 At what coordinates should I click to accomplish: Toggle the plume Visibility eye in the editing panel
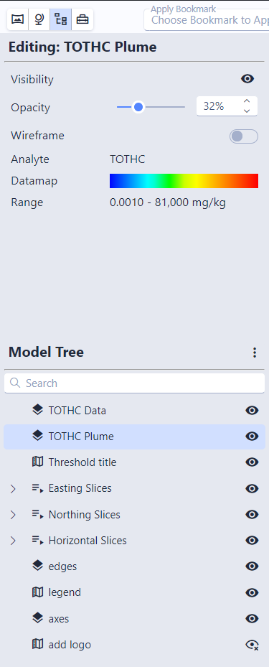pos(247,79)
